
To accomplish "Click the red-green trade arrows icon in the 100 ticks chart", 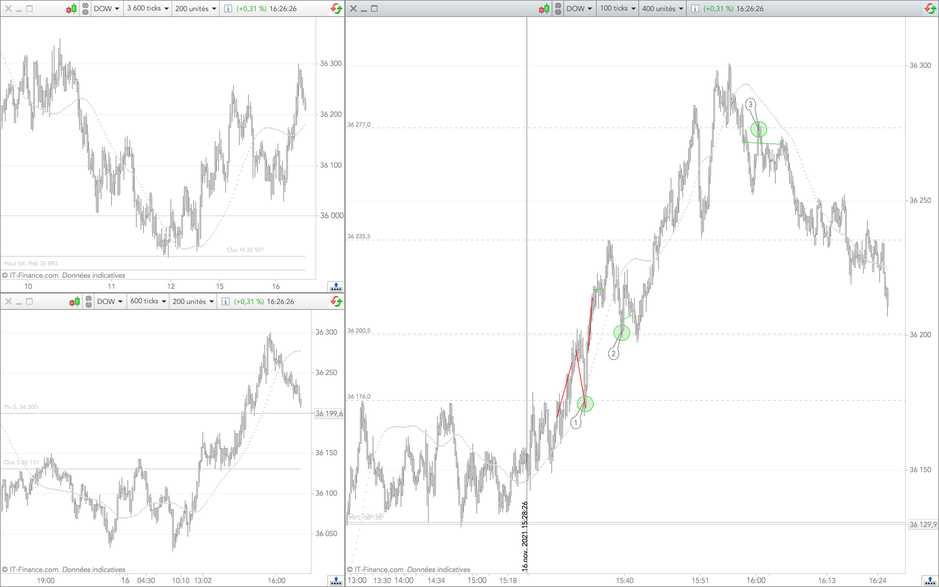I will click(x=931, y=8).
